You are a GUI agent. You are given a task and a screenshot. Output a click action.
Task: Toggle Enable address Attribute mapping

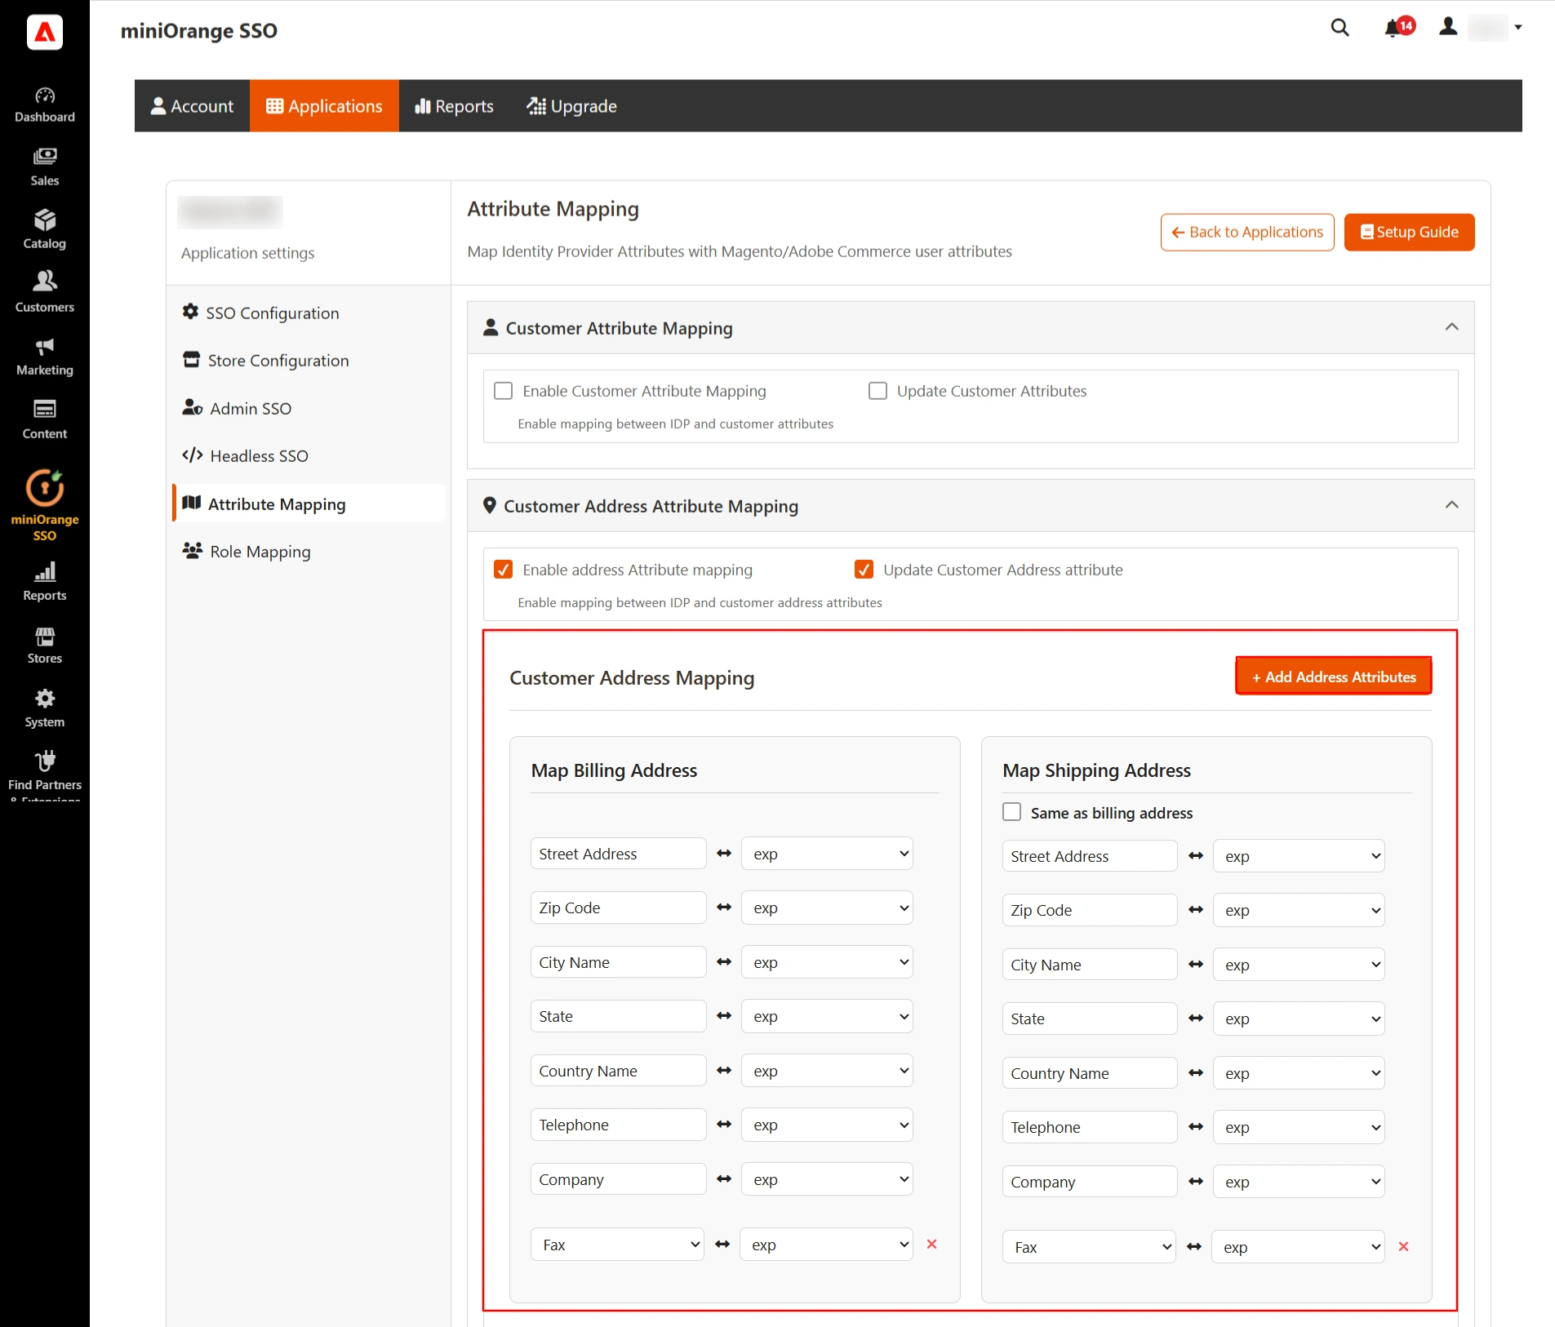(x=504, y=570)
